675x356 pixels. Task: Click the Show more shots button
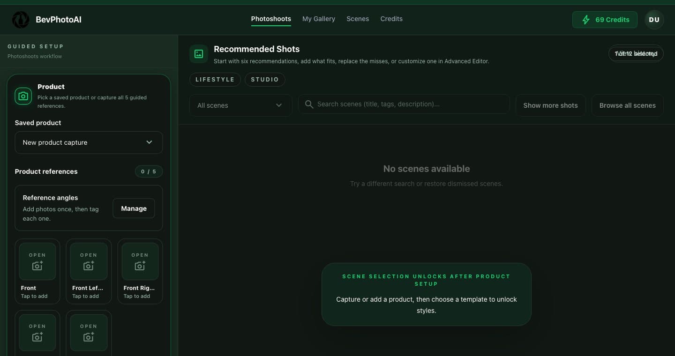point(550,105)
